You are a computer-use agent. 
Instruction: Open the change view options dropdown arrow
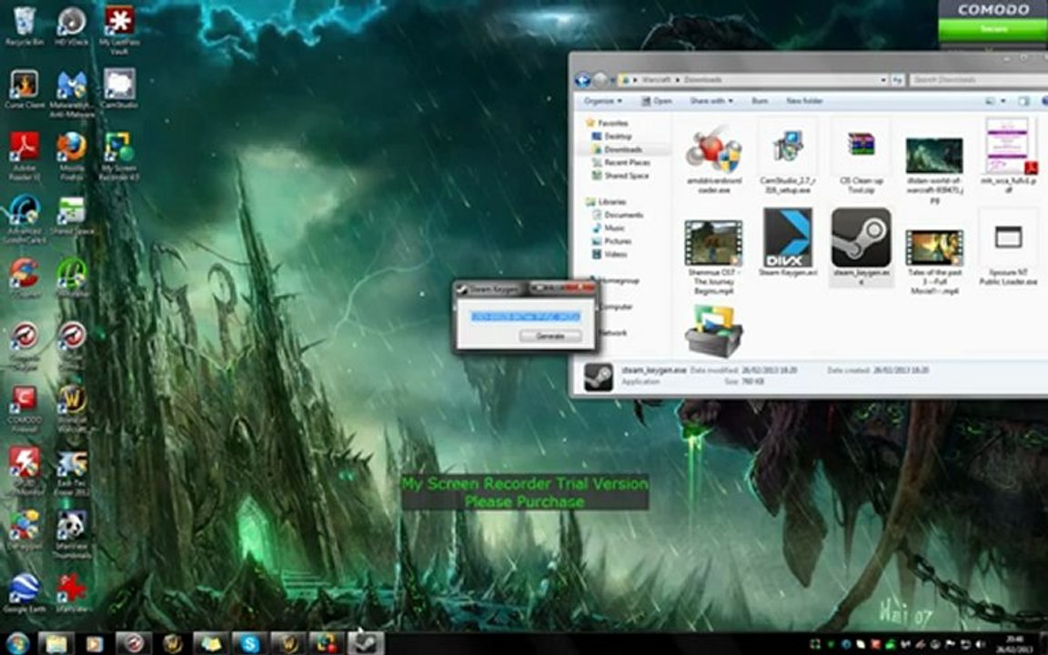pos(1003,101)
